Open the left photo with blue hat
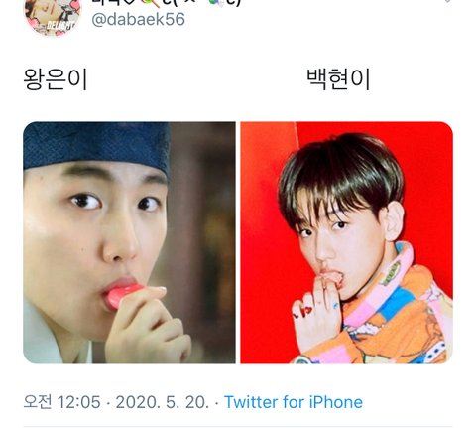 pos(129,242)
